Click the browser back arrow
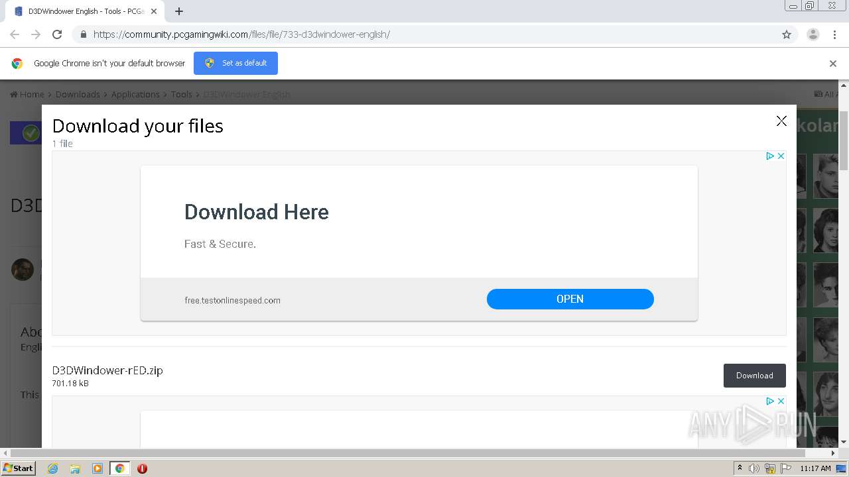This screenshot has width=849, height=477. [x=15, y=34]
